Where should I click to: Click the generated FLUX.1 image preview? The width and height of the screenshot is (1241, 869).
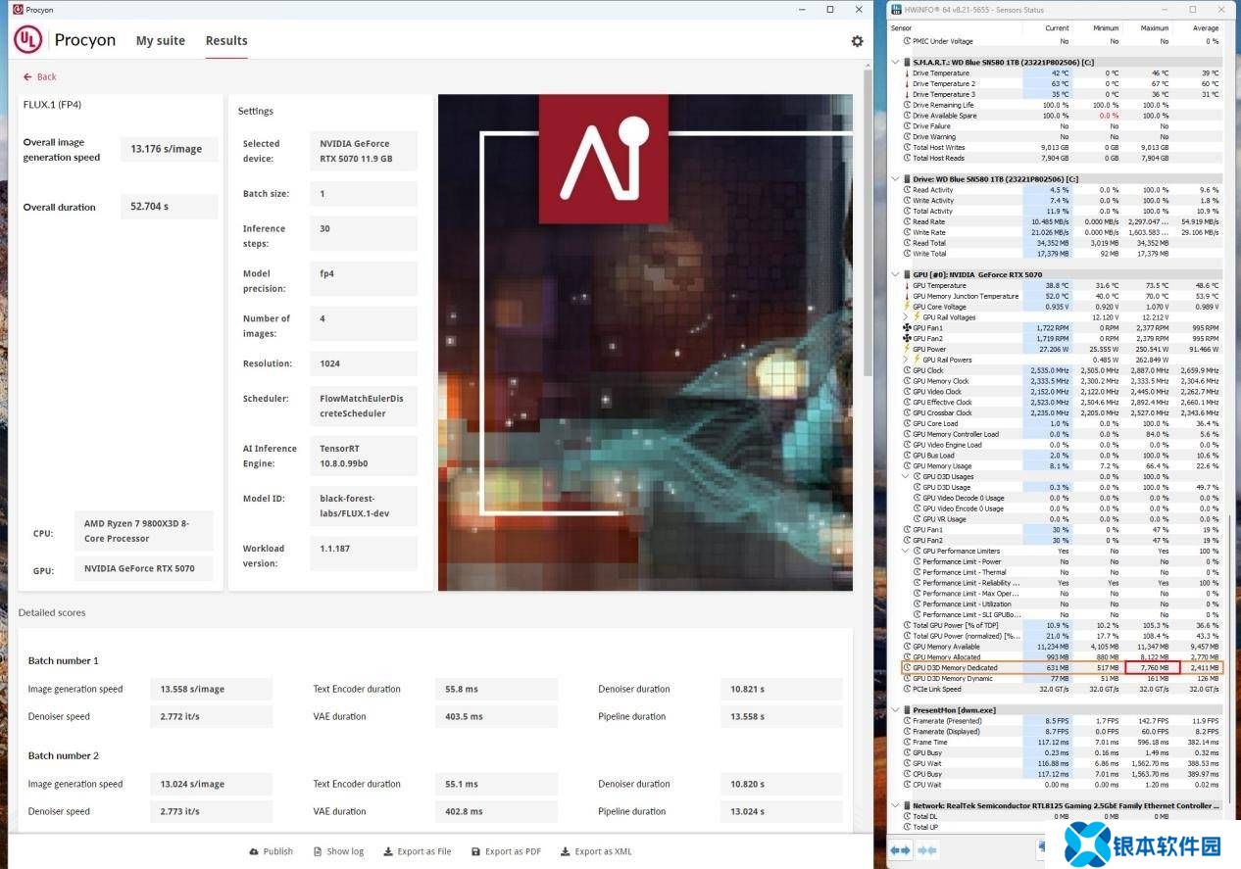click(645, 343)
